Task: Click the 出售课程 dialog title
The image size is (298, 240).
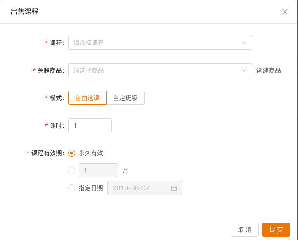Action: [x=24, y=12]
